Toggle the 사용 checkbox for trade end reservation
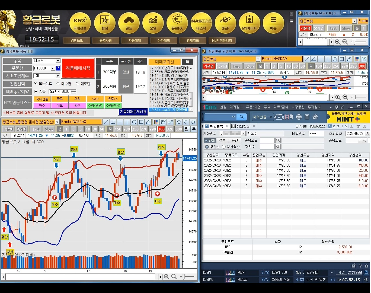This screenshot has width=371, height=293. tap(36, 92)
